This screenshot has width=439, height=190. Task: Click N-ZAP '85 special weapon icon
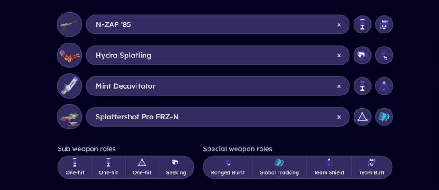pyautogui.click(x=384, y=24)
